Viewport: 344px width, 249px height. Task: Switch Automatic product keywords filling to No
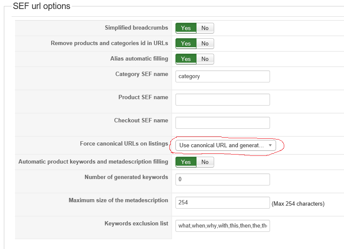coord(205,162)
